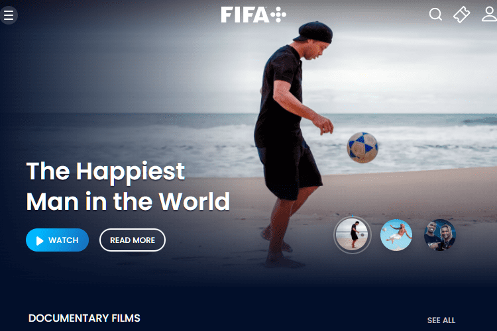Click the word Happiest in the headline

(131, 171)
